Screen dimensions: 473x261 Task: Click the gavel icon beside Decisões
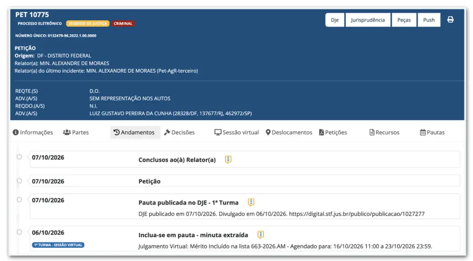(167, 132)
